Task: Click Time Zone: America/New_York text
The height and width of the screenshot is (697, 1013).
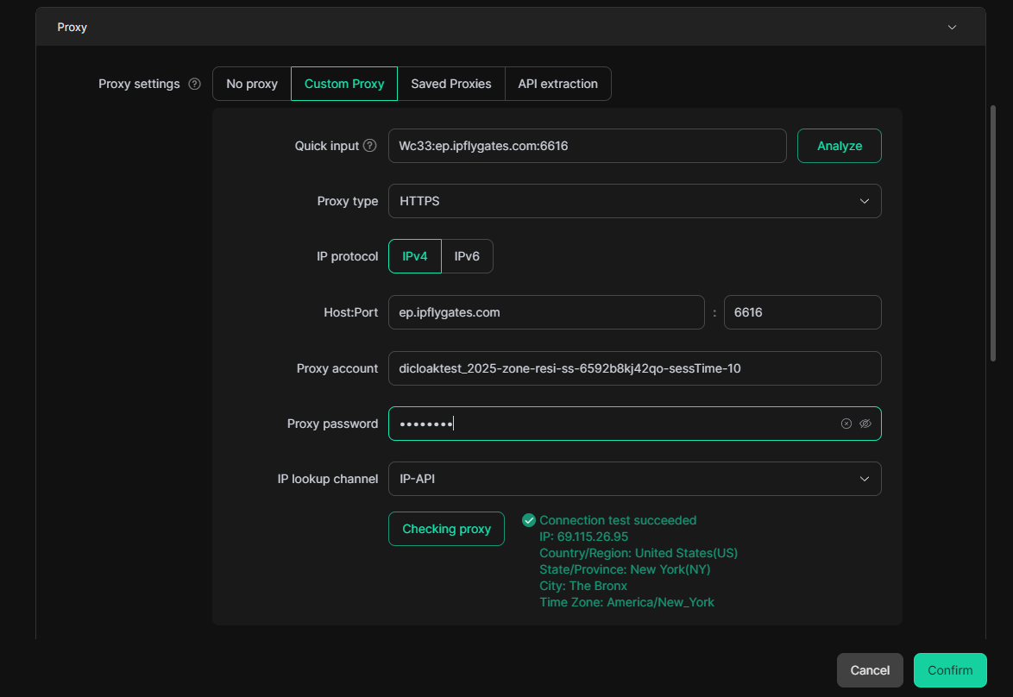Action: 626,603
